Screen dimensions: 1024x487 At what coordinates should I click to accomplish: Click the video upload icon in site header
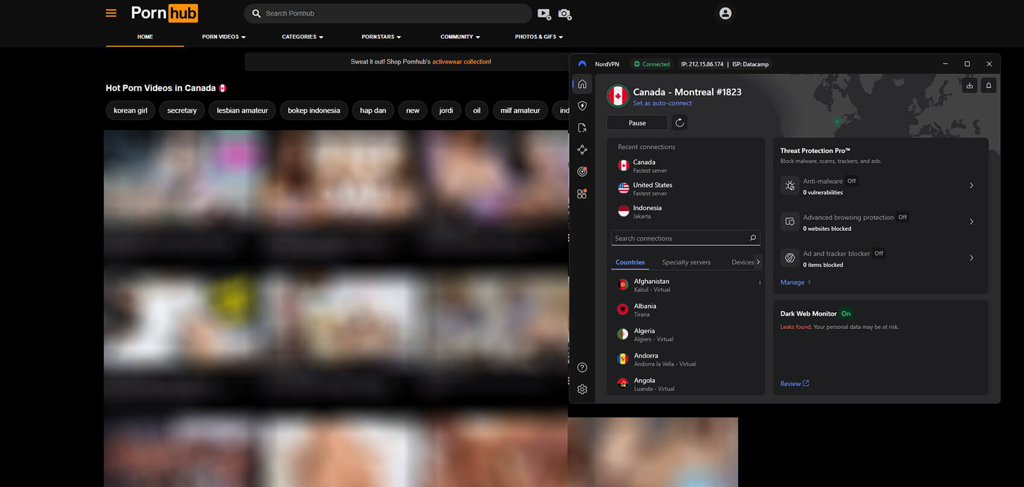[x=544, y=14]
